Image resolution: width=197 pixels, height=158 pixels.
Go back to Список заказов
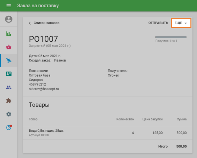(46, 23)
